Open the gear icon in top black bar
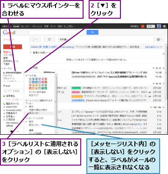This screenshot has width=168, height=174. click(x=164, y=26)
